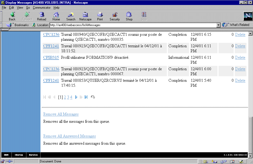Image resolution: width=253 pixels, height=164 pixels.
Task: Open Composer from component bar
Action: 241,161
